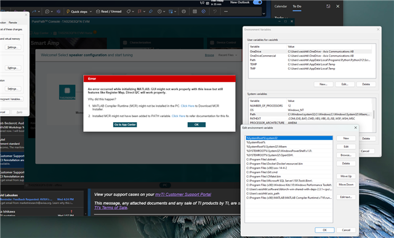Click the Browse link in PurePath welcome
Image resolution: width=394 pixels, height=238 pixels.
point(209,55)
